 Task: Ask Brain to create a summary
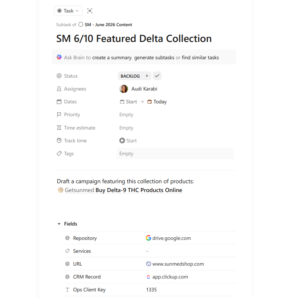point(112,58)
